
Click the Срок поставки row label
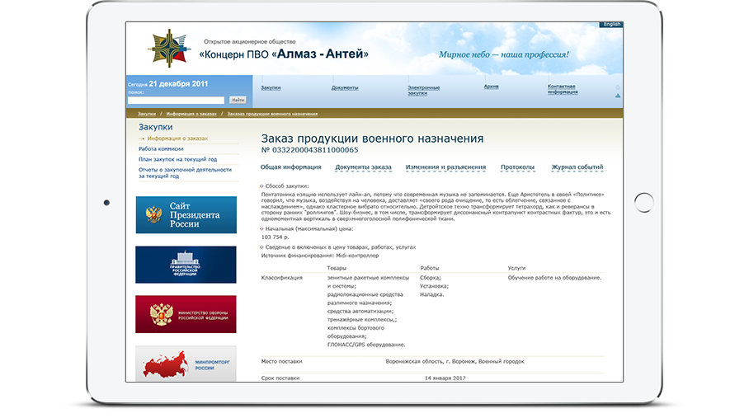(x=280, y=378)
